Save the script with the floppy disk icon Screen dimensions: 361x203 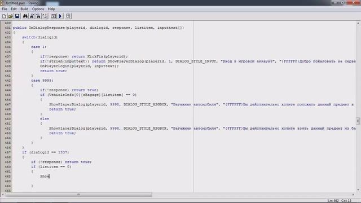[17, 16]
